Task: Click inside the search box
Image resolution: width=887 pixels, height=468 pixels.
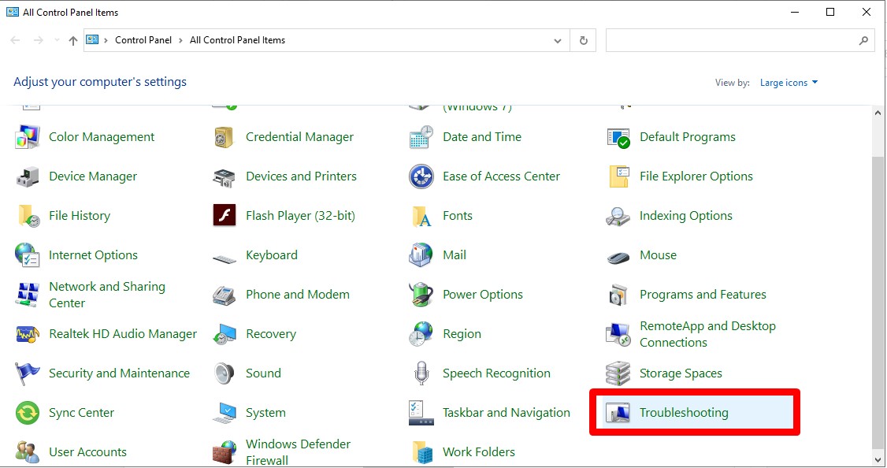Action: [x=733, y=40]
